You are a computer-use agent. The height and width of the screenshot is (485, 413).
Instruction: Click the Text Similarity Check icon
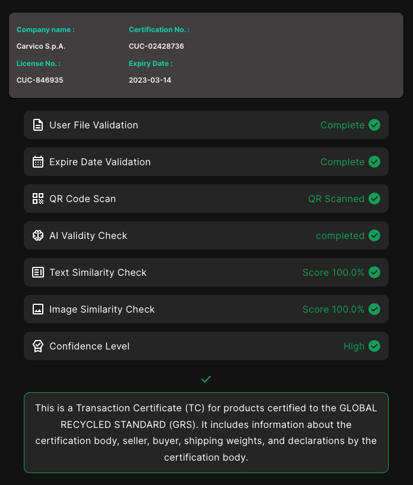pos(38,272)
